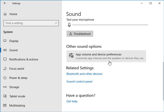Click the Notifications speech bubble icon
164x112 pixels.
[5, 59]
